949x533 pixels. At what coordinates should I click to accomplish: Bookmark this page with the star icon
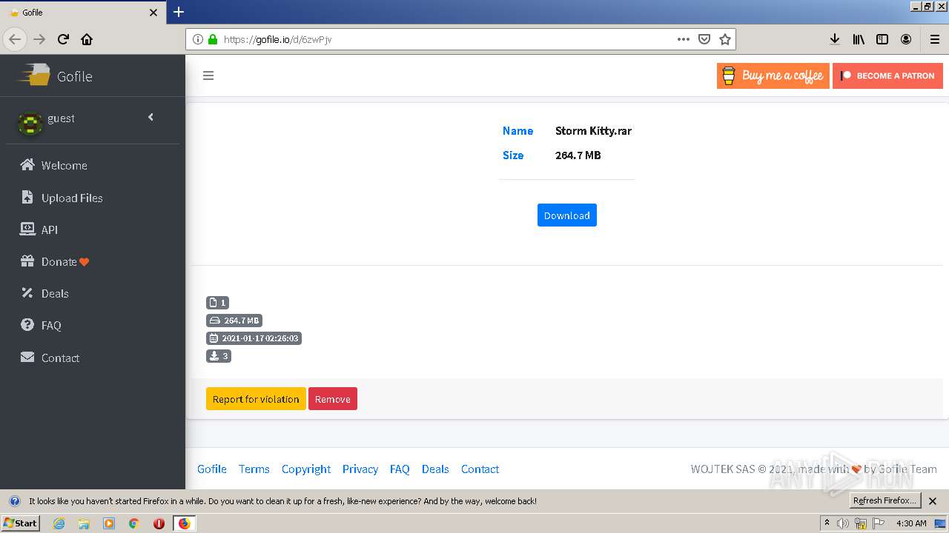click(x=725, y=39)
